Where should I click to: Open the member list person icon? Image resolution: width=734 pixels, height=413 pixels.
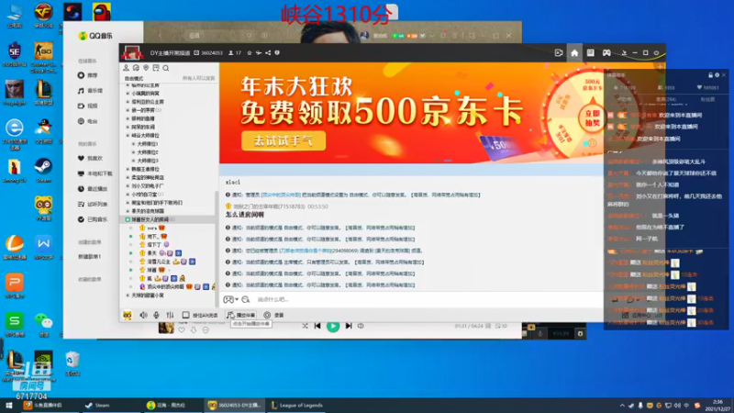[x=126, y=68]
